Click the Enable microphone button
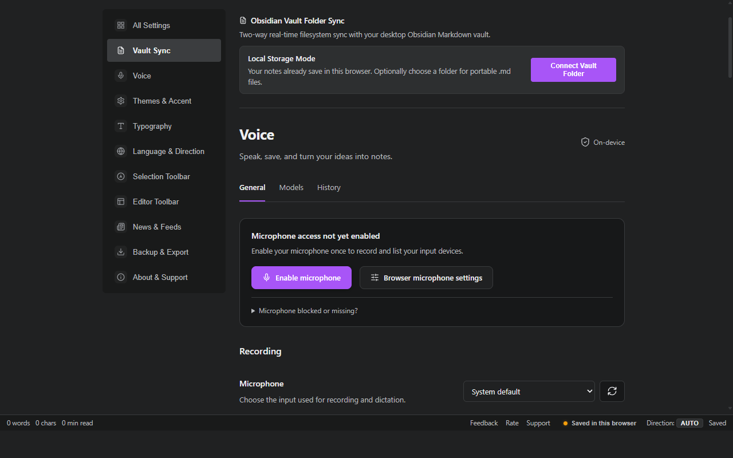733x458 pixels. [301, 278]
